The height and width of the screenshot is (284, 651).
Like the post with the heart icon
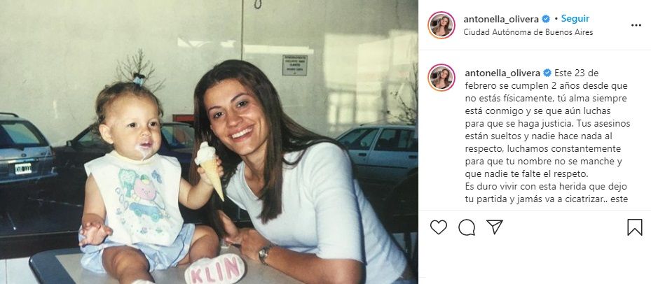pos(438,227)
